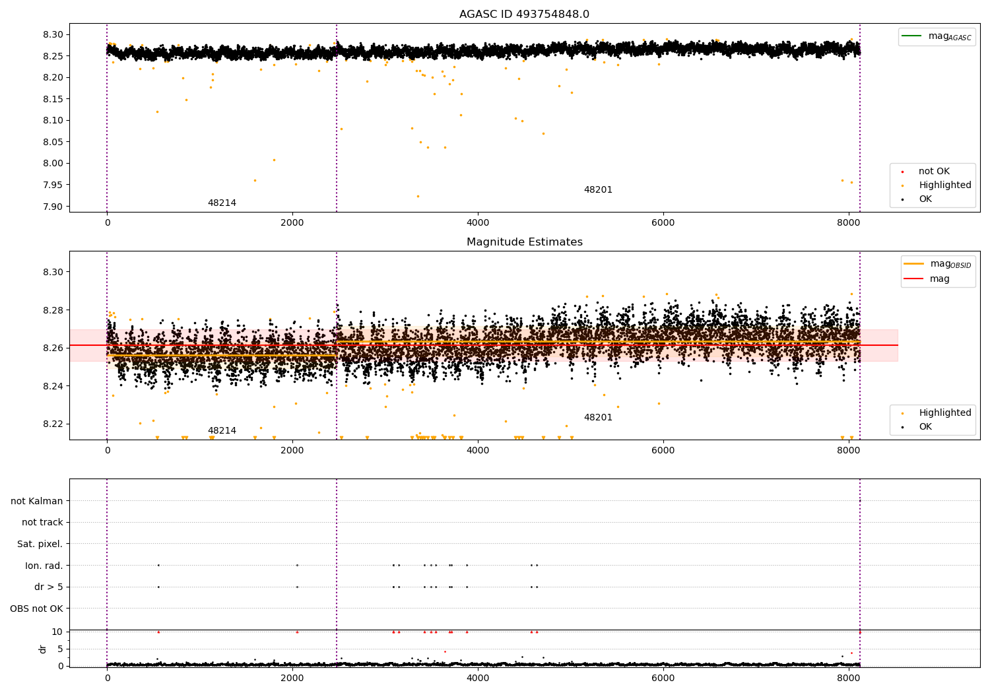This screenshot has height=693, width=990.
Task: Select the 'mag AGASC' legend label in top plot
Action: [950, 36]
